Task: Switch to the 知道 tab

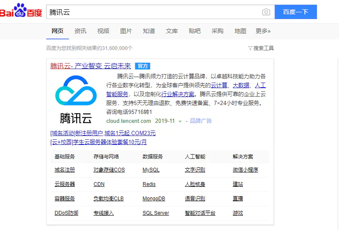Action: click(149, 31)
